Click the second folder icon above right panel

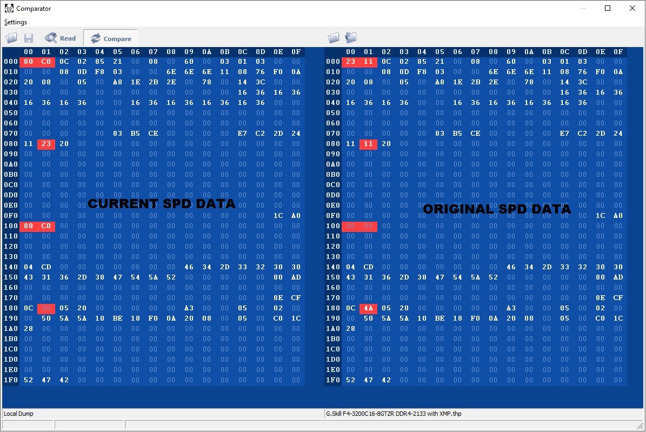(x=351, y=38)
